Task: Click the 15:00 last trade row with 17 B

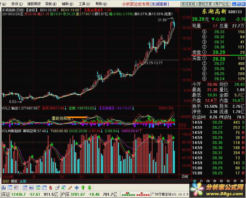Action: coord(218,173)
